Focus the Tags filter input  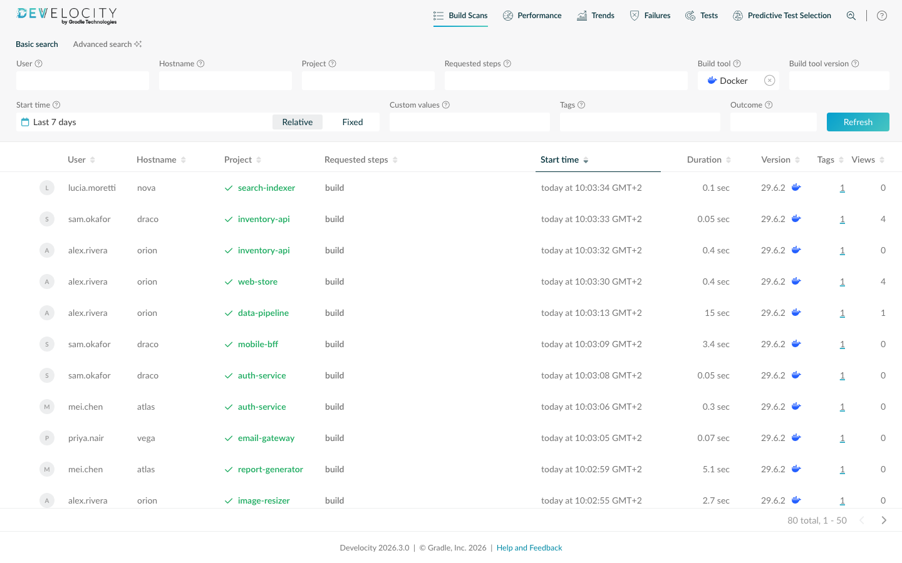point(640,122)
